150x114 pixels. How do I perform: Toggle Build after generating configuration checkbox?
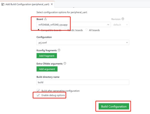(38, 91)
